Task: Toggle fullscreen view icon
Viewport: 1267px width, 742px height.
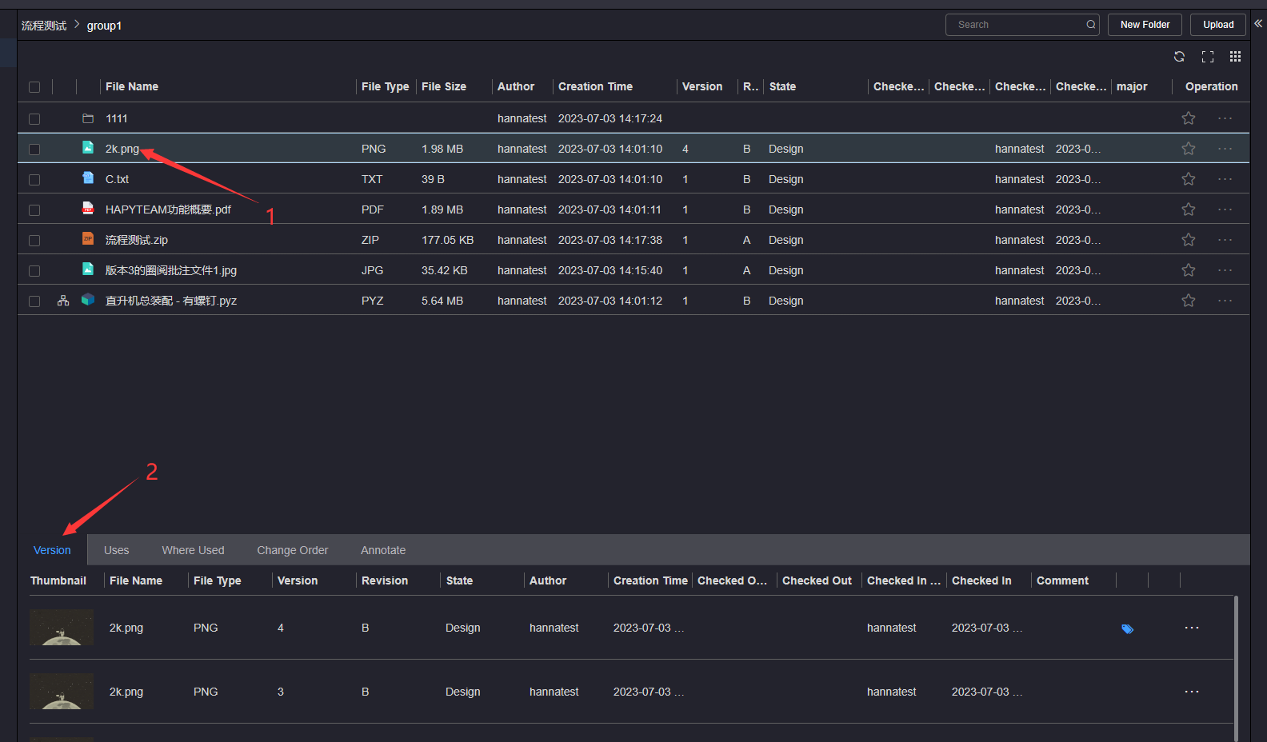Action: click(1208, 57)
